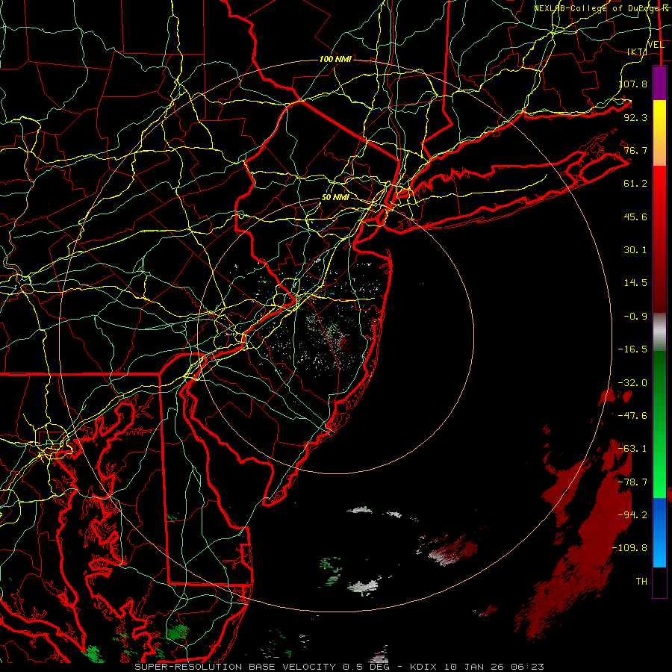Click the 100 NMI range ring label
Viewport: 672px width, 672px height.
click(x=335, y=59)
